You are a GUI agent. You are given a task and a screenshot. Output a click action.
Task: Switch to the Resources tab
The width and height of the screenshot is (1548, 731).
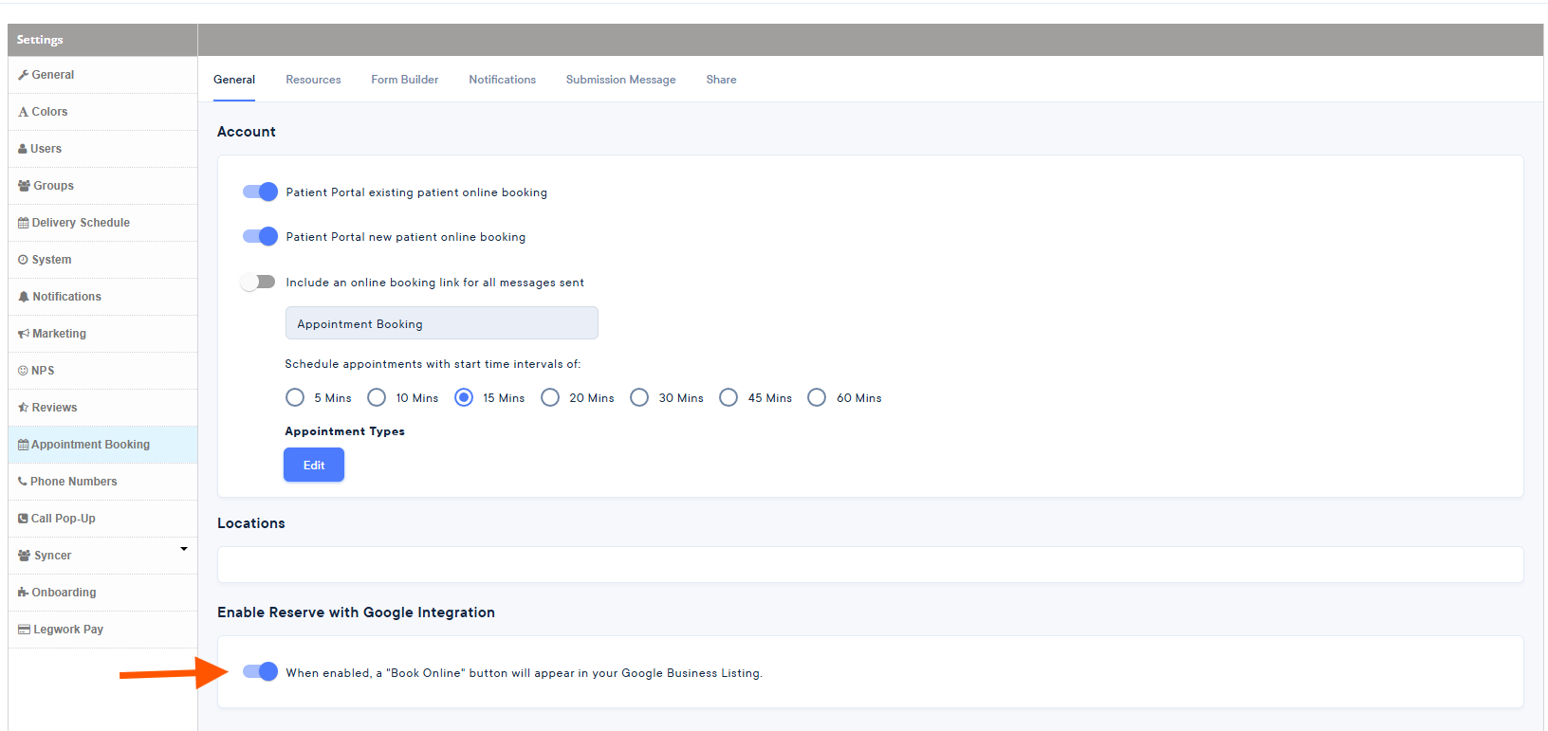click(x=313, y=80)
